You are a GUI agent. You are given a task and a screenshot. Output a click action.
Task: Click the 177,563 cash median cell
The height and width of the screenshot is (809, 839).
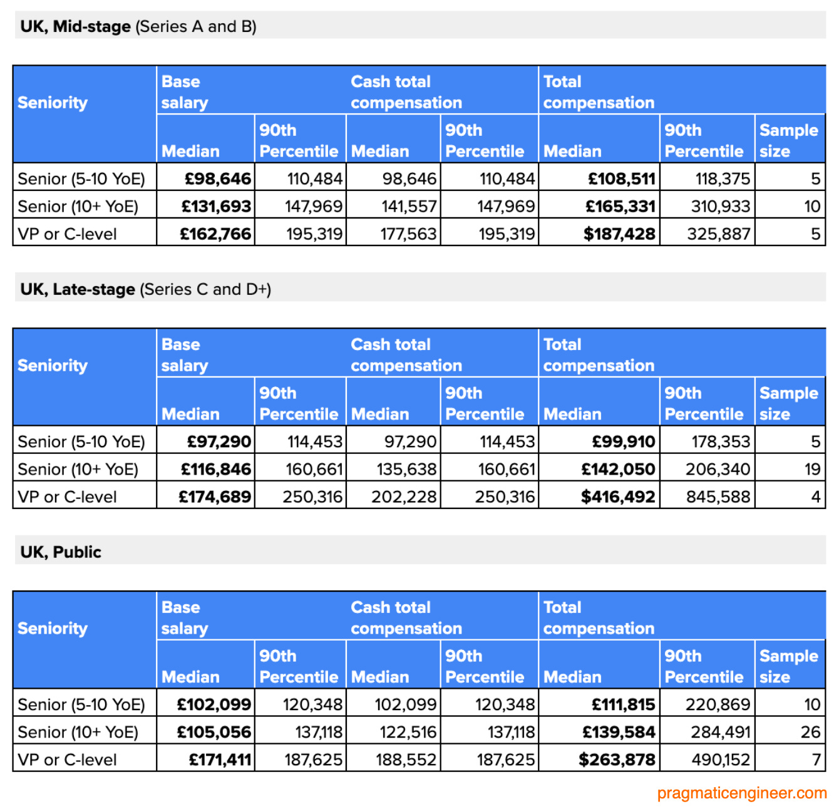393,234
